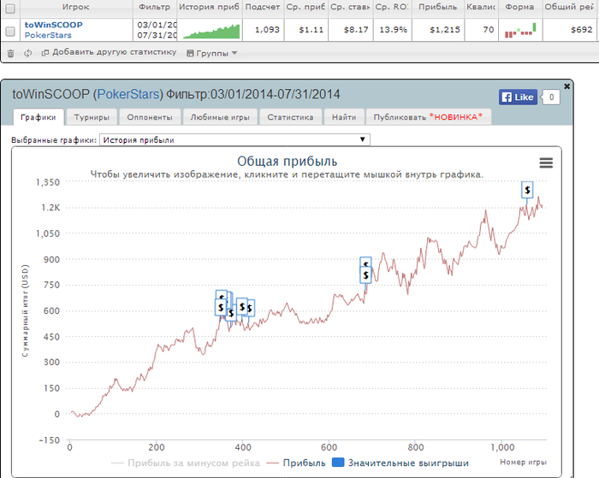Viewport: 599px width, 478px height.
Task: Click the dollar marker near game 400
Action: [242, 307]
